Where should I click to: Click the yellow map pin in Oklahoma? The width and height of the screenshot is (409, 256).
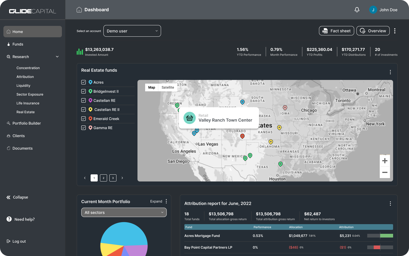(271, 142)
